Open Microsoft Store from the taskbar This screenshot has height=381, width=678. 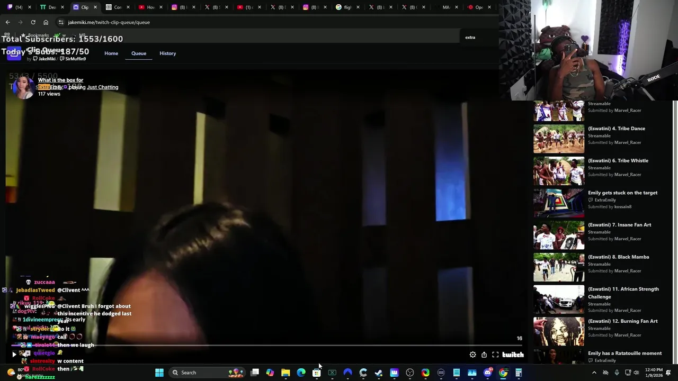[316, 373]
